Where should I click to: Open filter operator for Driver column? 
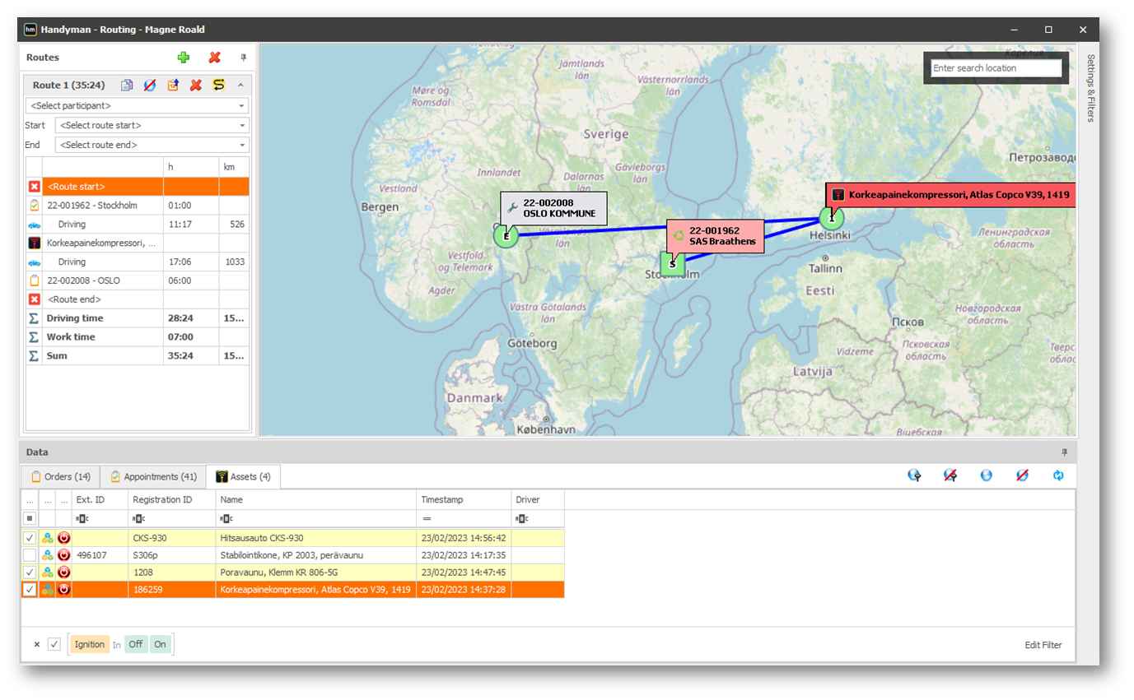(521, 518)
